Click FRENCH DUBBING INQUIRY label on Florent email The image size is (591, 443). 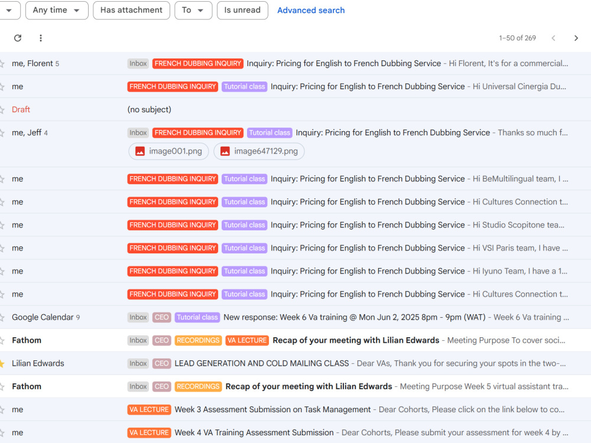(x=198, y=64)
